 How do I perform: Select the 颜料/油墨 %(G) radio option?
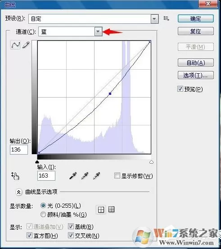(43, 214)
